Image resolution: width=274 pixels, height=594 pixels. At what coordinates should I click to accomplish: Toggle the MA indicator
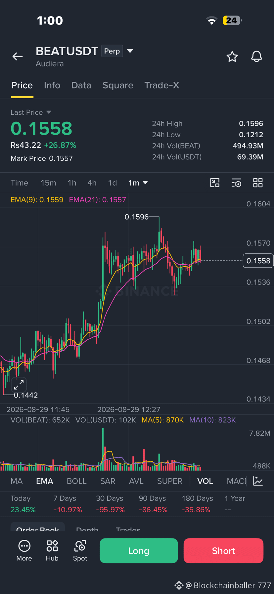pyautogui.click(x=17, y=481)
